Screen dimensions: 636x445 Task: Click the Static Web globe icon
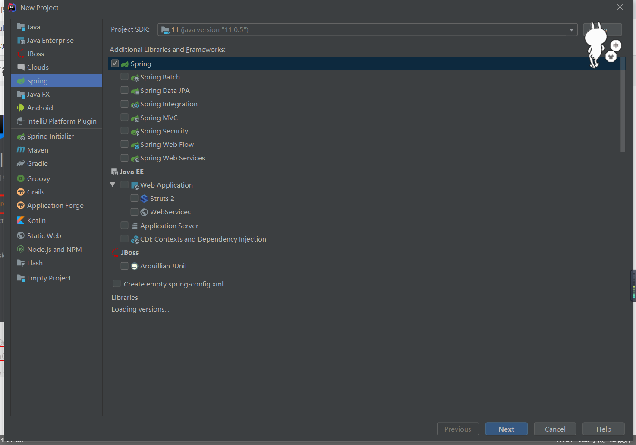[x=21, y=235]
